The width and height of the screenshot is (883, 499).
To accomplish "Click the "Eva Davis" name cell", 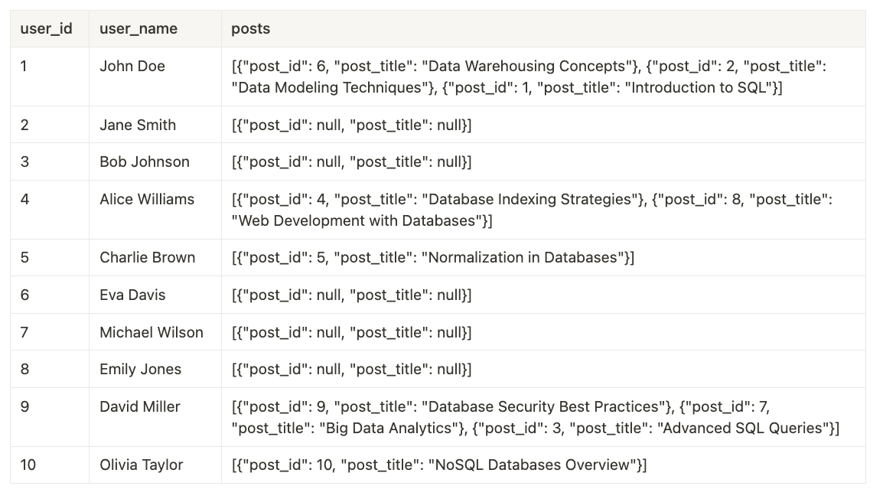I will pos(132,295).
